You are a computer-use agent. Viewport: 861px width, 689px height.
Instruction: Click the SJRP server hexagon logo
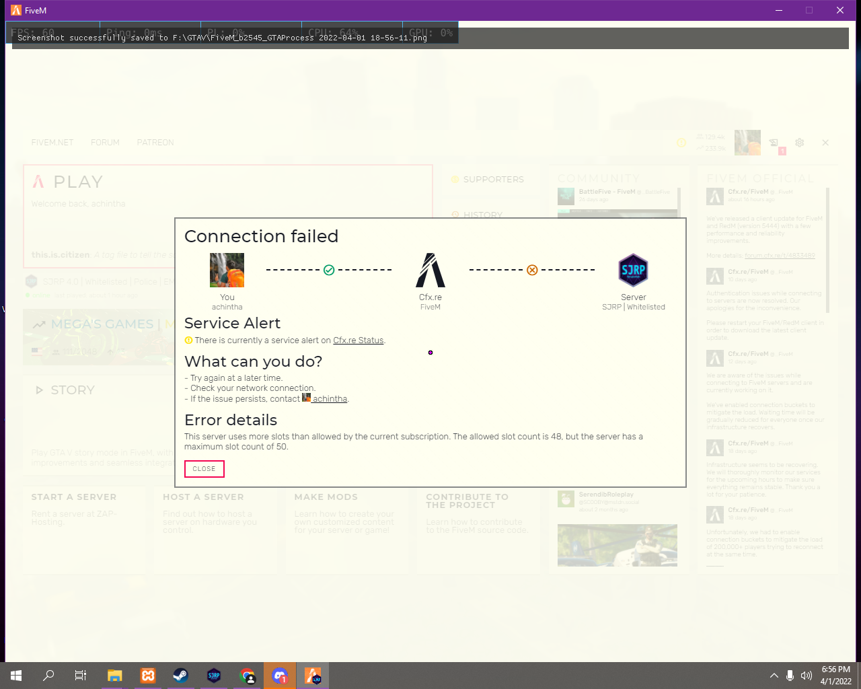click(x=634, y=270)
